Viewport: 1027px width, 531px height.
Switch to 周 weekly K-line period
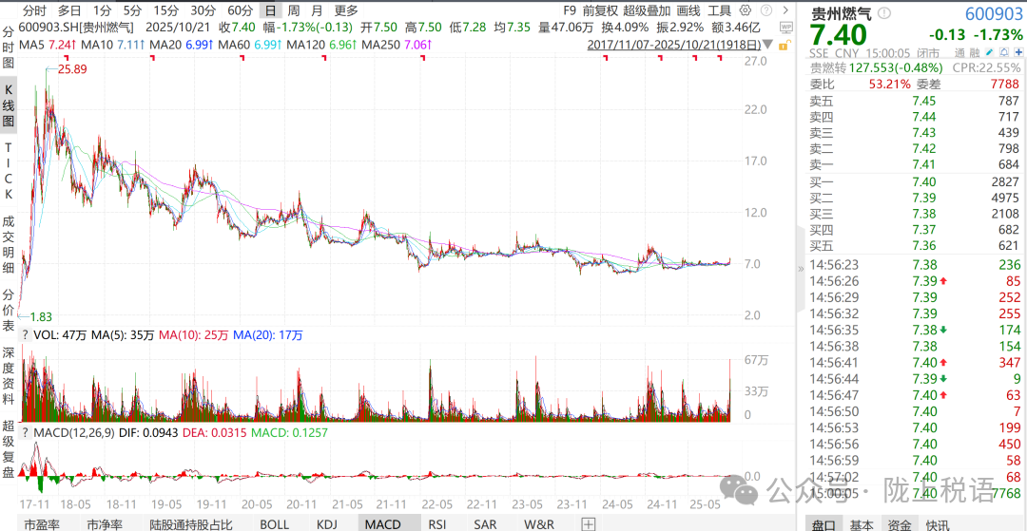click(294, 10)
